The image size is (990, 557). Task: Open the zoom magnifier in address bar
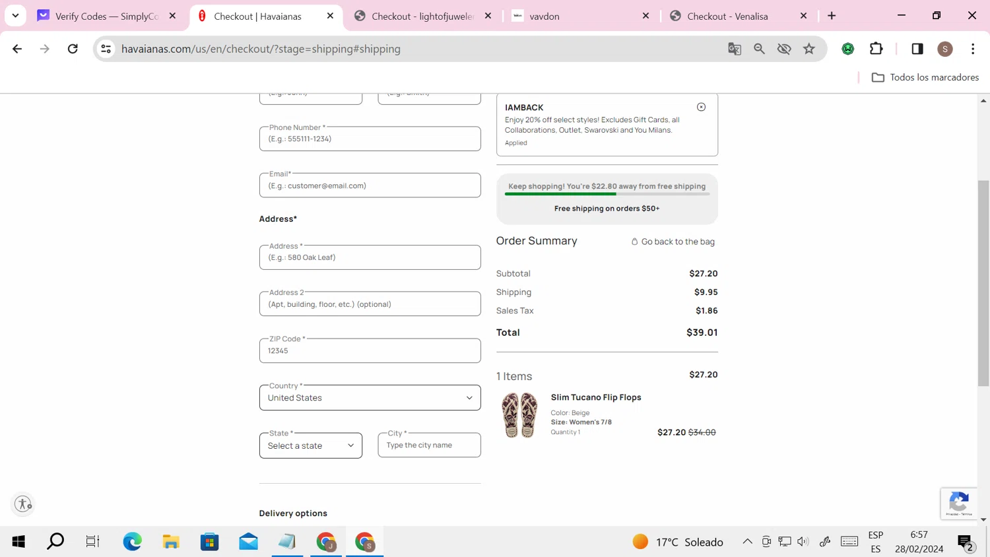click(760, 49)
